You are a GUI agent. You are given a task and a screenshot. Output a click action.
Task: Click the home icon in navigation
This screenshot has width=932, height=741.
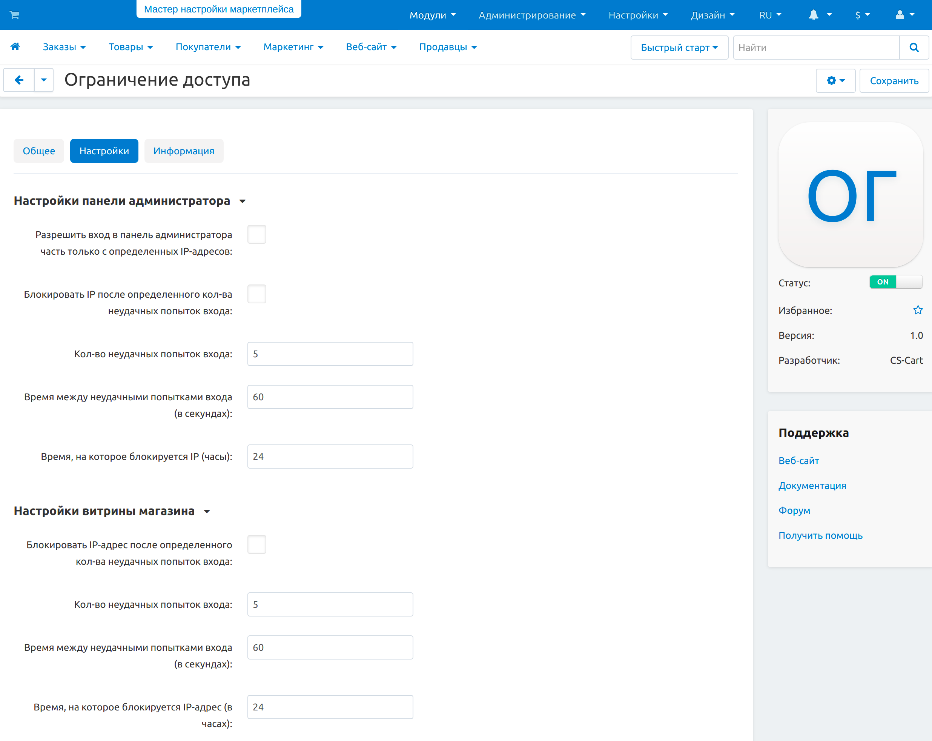tap(15, 47)
